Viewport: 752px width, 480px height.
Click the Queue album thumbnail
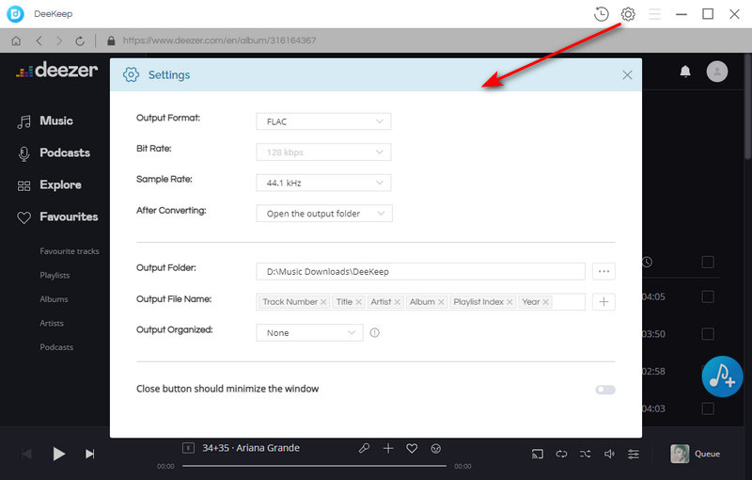[680, 454]
